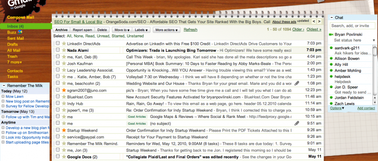Star the Indy Hub email

tap(64, 103)
